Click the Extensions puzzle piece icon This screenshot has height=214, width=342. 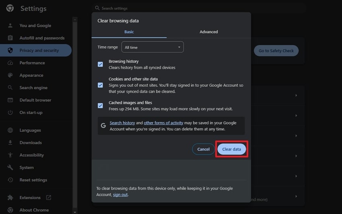[x=10, y=198]
